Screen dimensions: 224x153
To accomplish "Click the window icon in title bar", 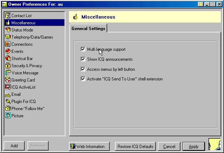I will pos(5,4).
